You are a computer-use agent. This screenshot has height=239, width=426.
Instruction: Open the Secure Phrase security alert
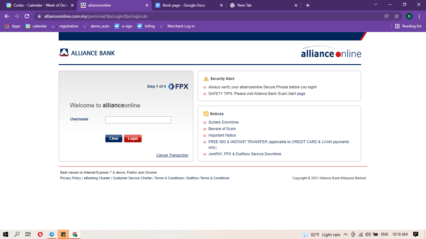point(263,87)
